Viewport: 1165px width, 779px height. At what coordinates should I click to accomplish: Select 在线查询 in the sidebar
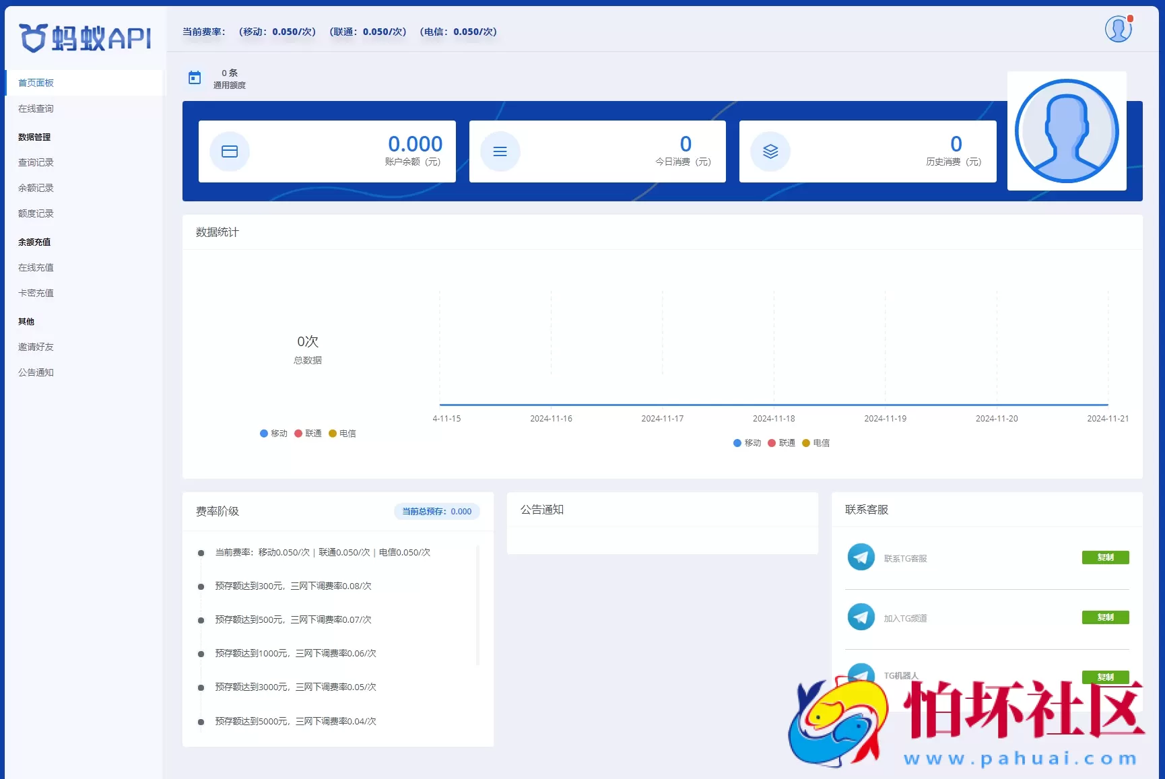point(34,108)
